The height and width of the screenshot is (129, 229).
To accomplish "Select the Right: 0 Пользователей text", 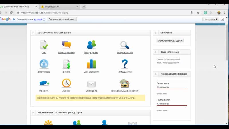I will point(167,63).
